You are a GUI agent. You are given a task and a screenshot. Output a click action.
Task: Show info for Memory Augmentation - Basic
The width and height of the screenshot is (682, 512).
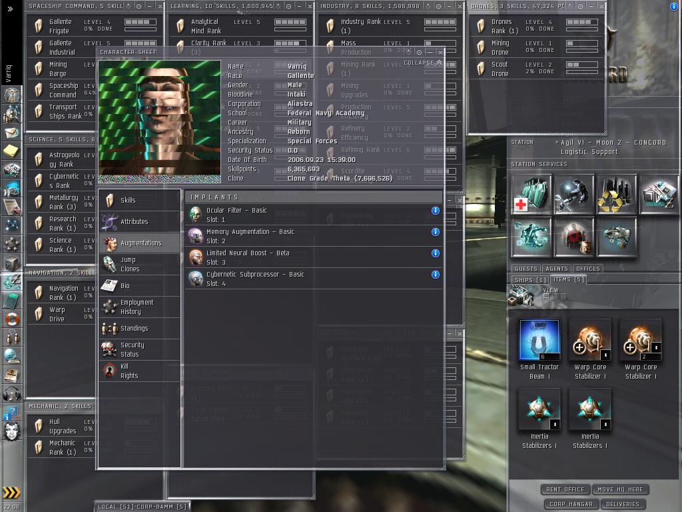[x=436, y=232]
